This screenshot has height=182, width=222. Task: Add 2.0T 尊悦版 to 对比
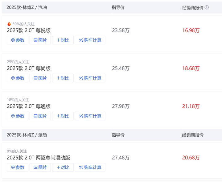(63, 40)
